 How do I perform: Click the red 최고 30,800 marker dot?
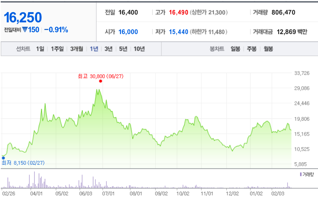(x=100, y=81)
